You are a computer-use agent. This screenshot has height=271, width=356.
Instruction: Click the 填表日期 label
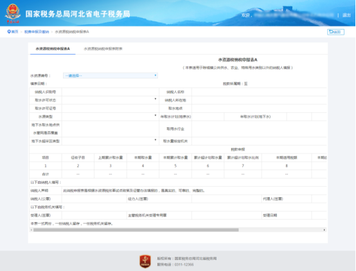39,83
